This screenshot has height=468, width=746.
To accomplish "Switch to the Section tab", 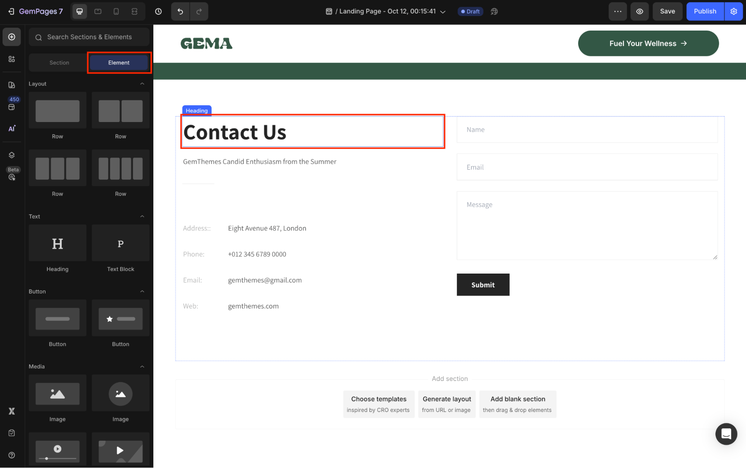I will (59, 63).
